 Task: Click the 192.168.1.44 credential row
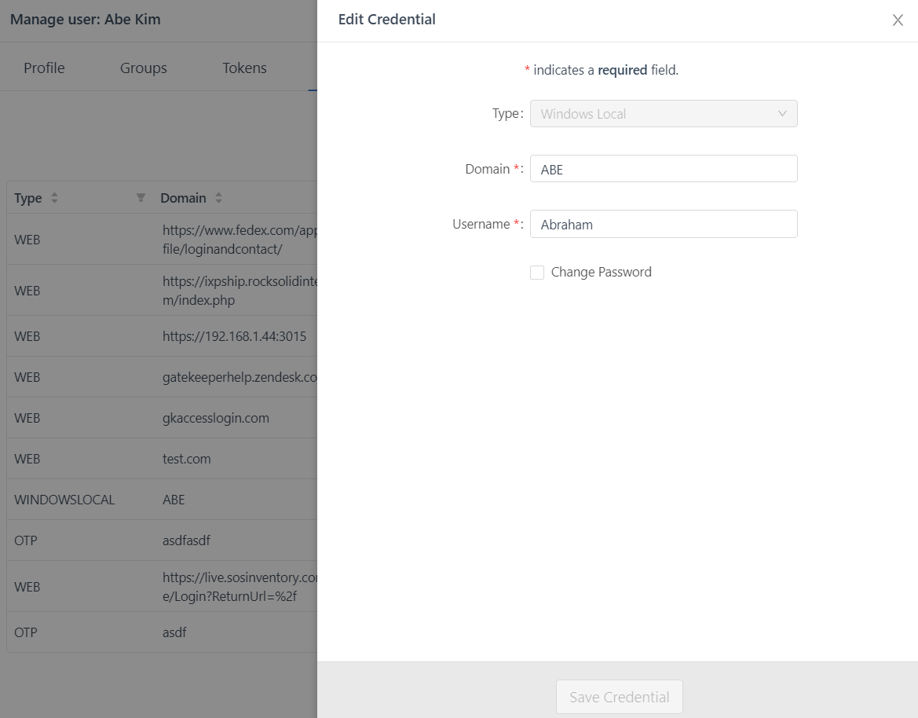[x=157, y=336]
